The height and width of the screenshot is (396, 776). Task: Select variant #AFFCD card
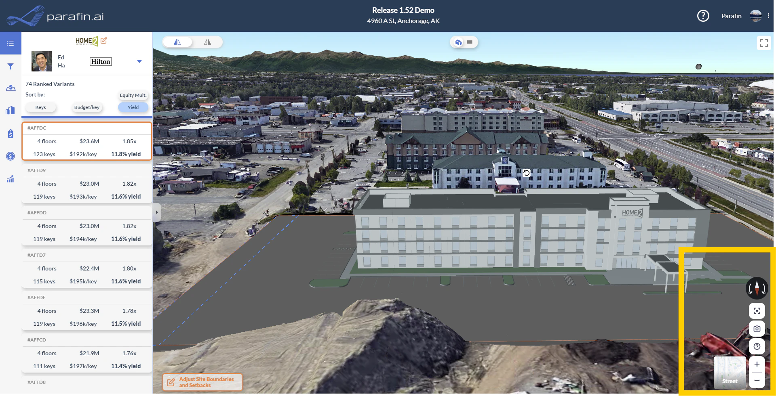[x=87, y=353]
